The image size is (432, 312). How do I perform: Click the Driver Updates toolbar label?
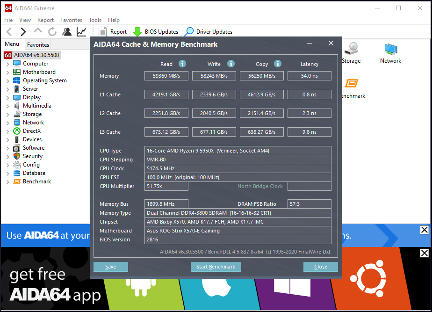[x=214, y=32]
